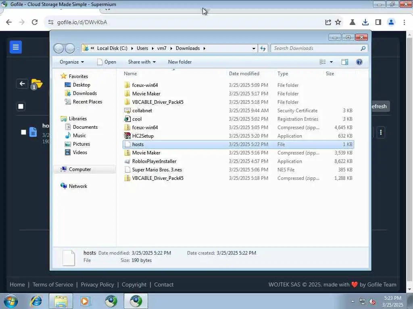Toggle the browser side panel icon

coord(378,23)
